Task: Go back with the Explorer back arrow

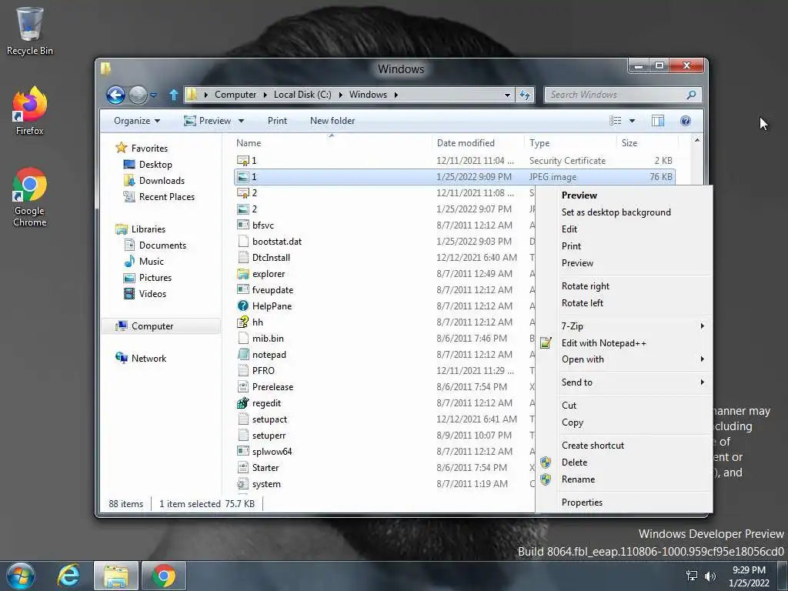Action: click(115, 95)
